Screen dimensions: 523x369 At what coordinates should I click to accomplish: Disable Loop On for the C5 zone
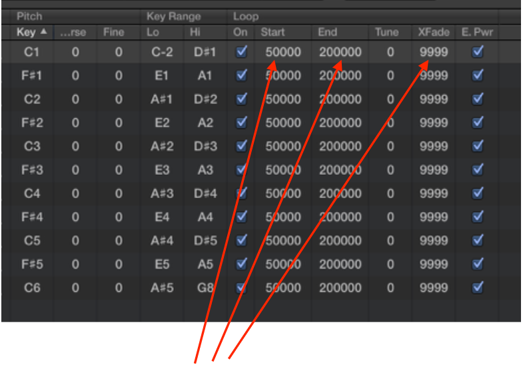[241, 241]
